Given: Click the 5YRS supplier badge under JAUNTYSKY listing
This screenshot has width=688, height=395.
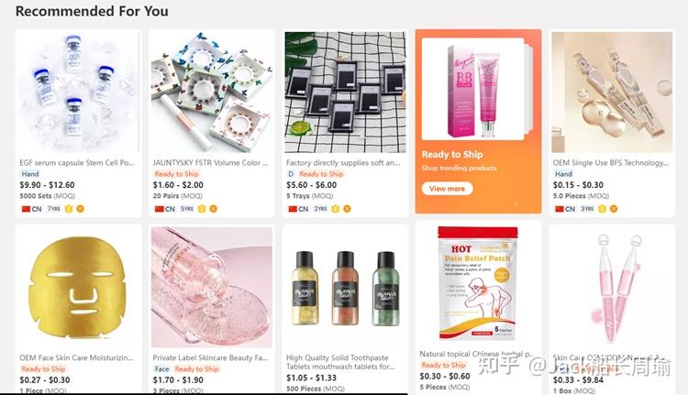Looking at the screenshot, I should tap(187, 209).
